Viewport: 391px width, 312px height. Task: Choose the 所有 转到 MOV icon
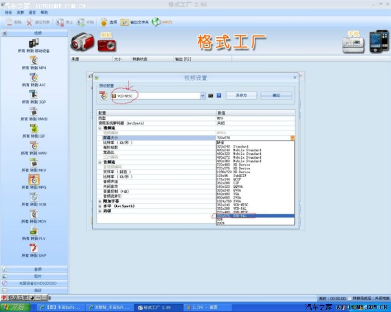(x=34, y=214)
